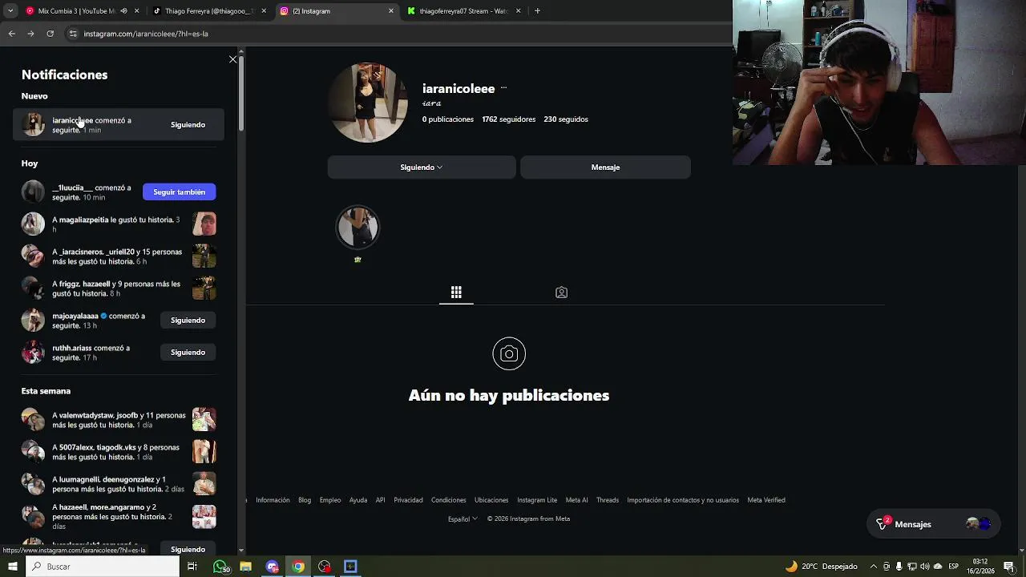Click the three-dot options next to iaranicoleee
Image resolution: width=1026 pixels, height=577 pixels.
pos(503,88)
